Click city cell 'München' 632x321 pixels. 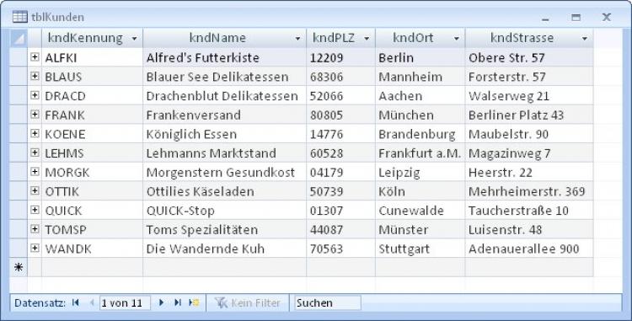click(420, 115)
